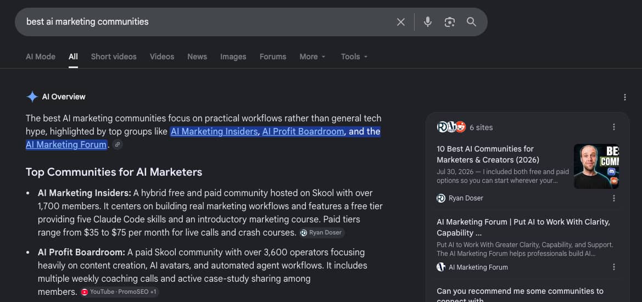Click the AI Marketing Forum name below result
The height and width of the screenshot is (302, 642).
(478, 267)
